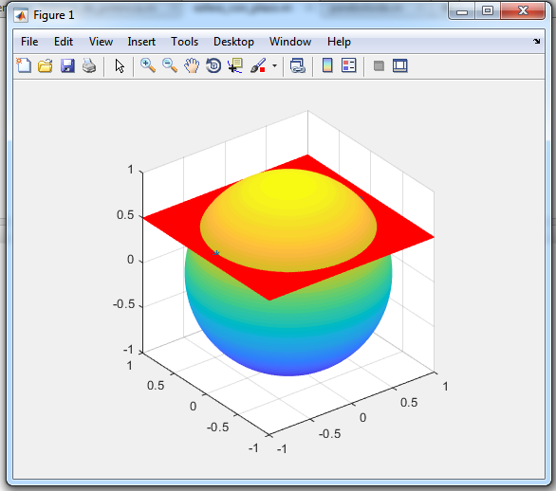Viewport: 556px width, 491px height.
Task: Dock the figure using the menu bar arrow
Action: pyautogui.click(x=537, y=42)
